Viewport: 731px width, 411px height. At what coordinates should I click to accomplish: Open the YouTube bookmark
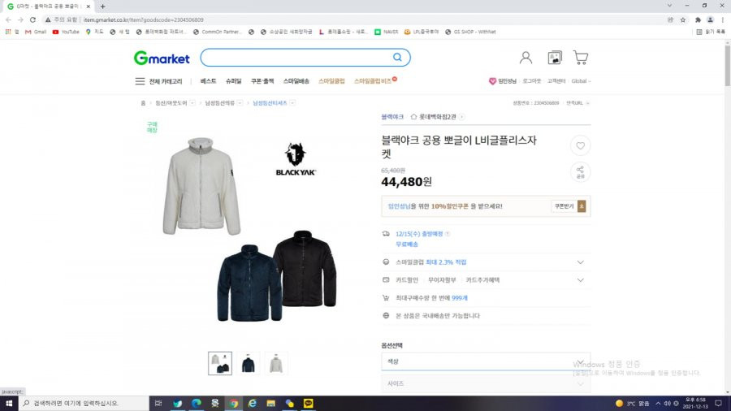[67, 32]
